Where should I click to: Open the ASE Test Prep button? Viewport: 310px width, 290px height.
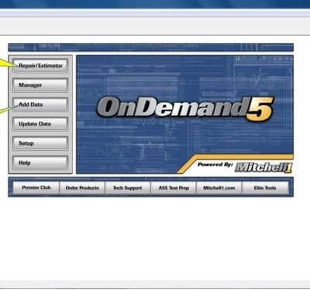(174, 188)
